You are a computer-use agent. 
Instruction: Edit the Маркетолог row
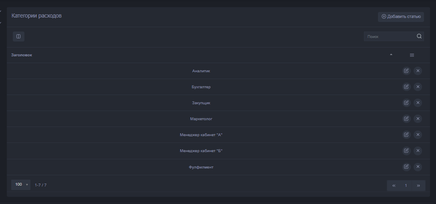click(x=406, y=119)
